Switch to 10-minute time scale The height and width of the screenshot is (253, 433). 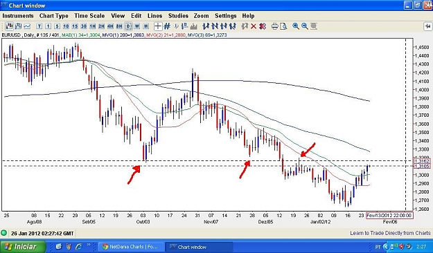pyautogui.click(x=66, y=26)
